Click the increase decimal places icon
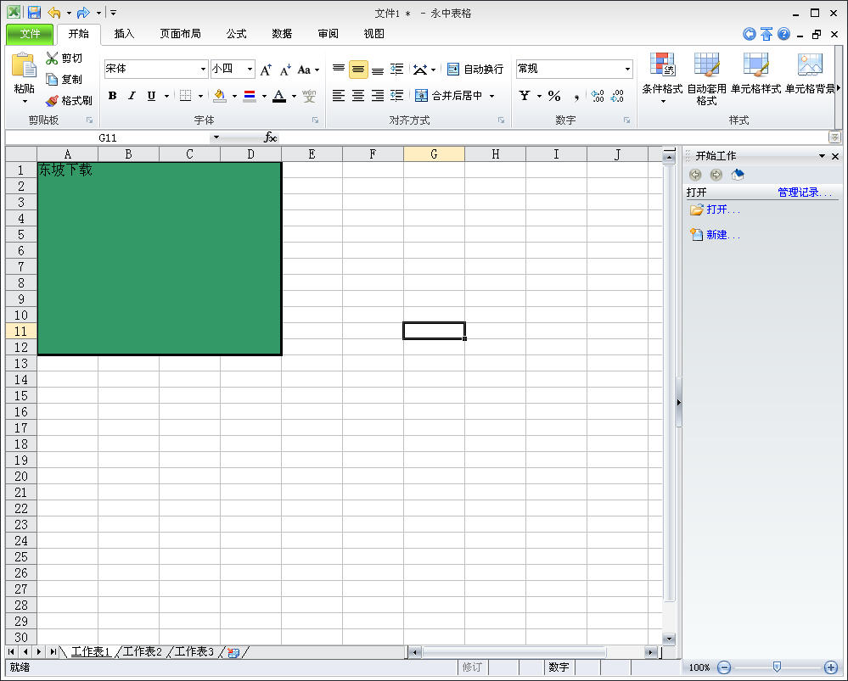 [598, 96]
